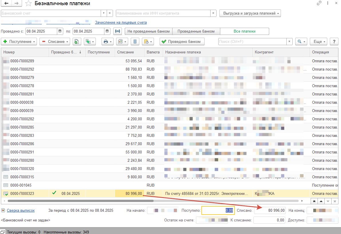Viewport: 341px width, 234px height.
Task: Jump to the last row of the list
Action: (x=335, y=201)
